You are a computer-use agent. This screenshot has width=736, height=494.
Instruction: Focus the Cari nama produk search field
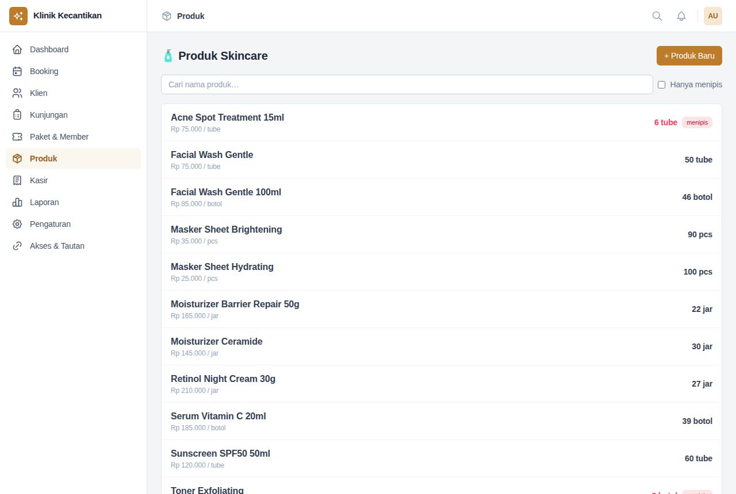[407, 84]
